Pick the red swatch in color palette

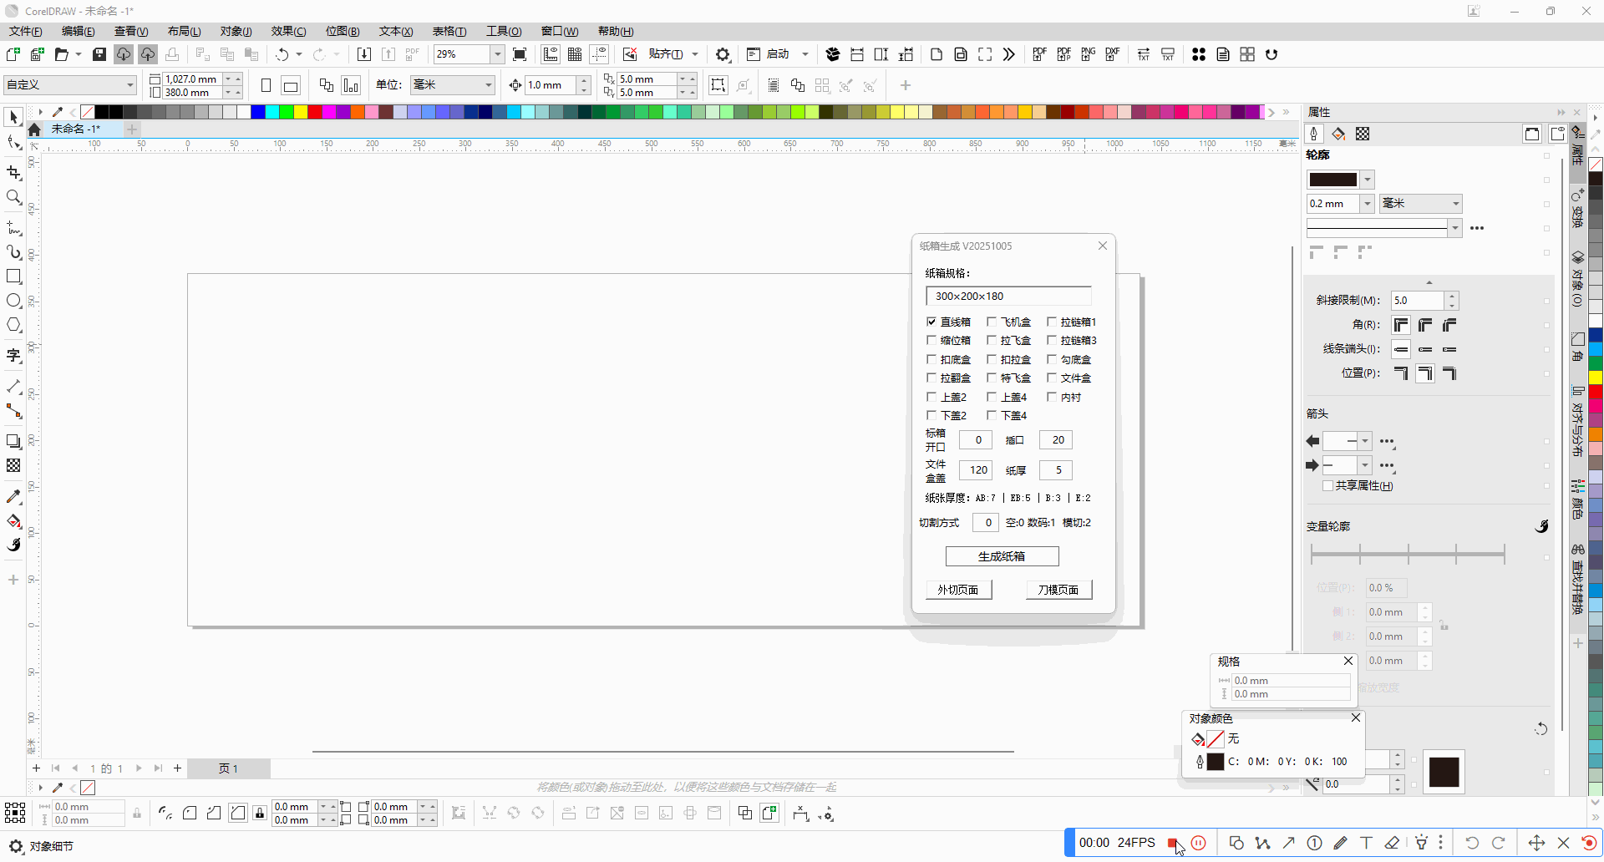tap(315, 112)
